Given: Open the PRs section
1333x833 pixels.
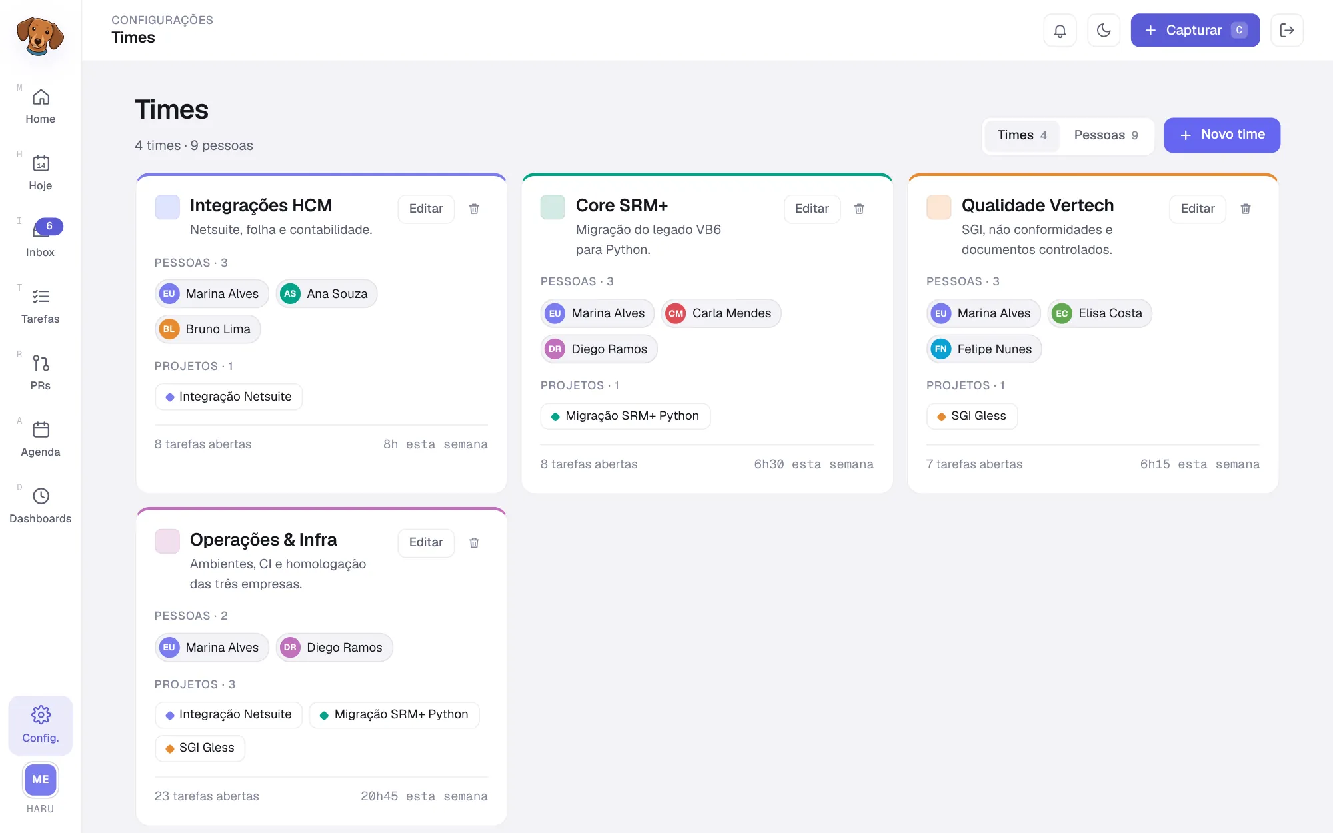Looking at the screenshot, I should pos(41,373).
